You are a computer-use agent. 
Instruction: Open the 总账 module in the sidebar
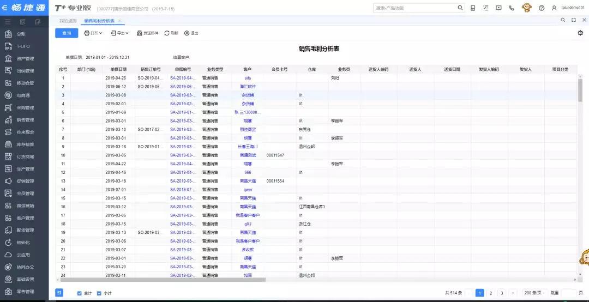(21, 34)
